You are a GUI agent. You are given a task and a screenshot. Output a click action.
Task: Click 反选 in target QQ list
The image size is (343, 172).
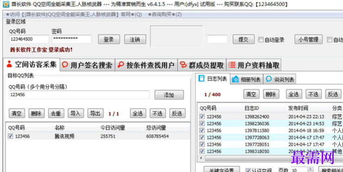pos(177,113)
